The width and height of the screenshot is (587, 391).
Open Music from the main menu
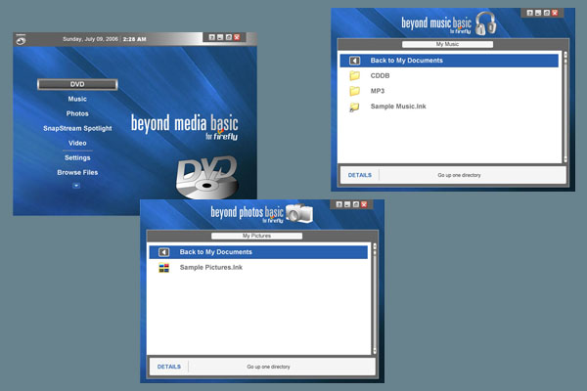tap(77, 99)
